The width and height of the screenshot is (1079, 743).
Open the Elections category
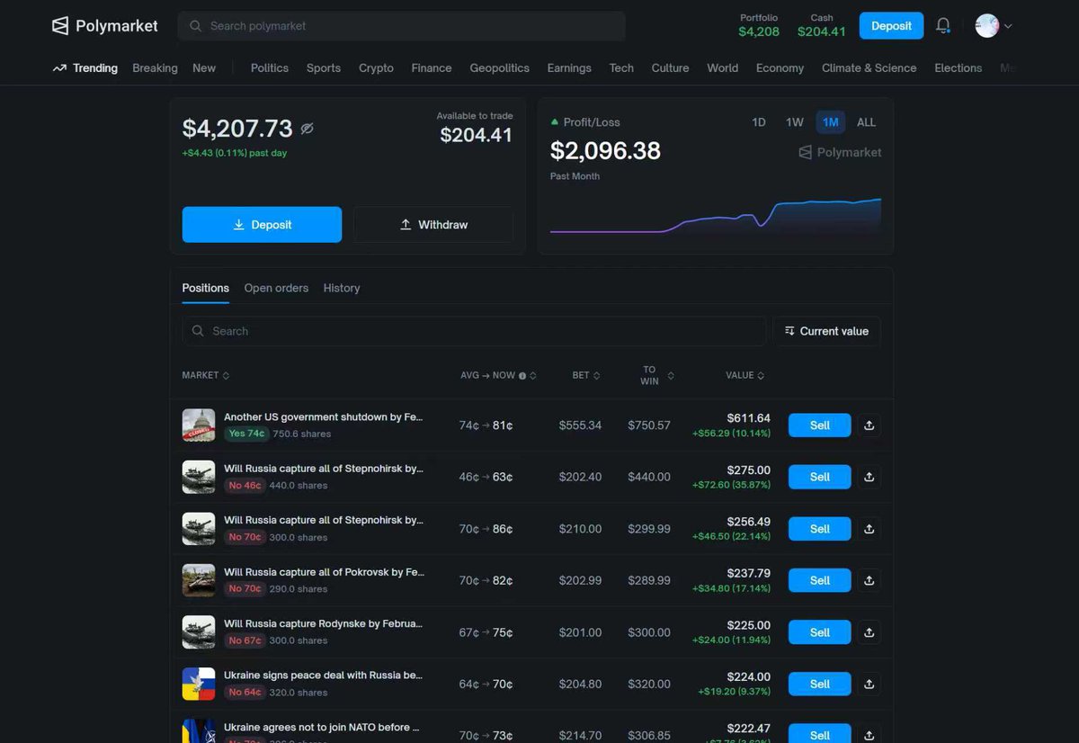[958, 68]
